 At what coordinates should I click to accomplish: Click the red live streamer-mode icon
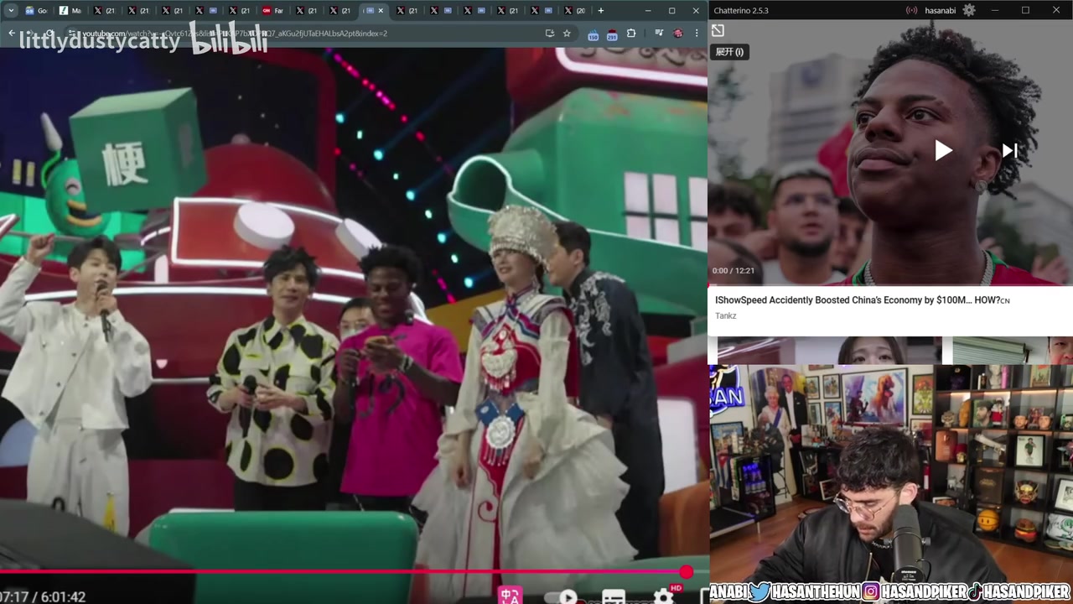(x=911, y=10)
